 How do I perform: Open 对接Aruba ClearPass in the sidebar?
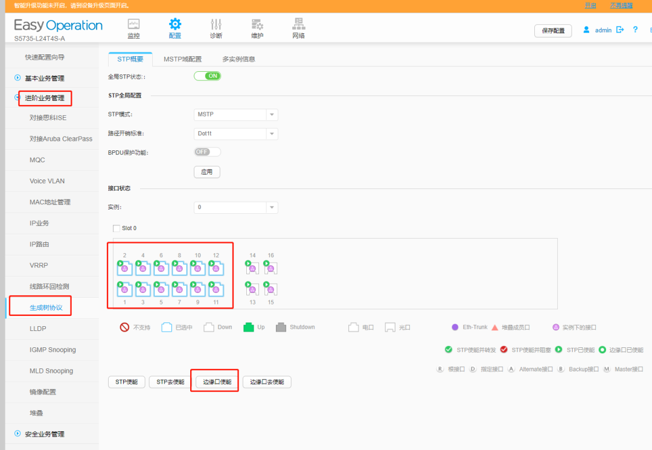point(52,139)
